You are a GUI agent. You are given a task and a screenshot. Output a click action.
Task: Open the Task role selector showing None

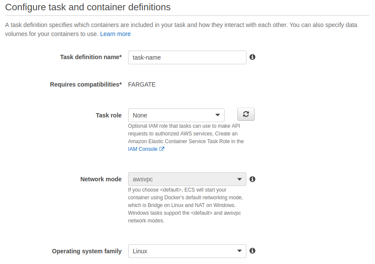pyautogui.click(x=176, y=115)
